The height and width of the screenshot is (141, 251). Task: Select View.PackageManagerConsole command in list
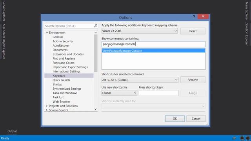click(153, 51)
